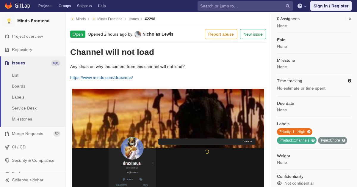Click the New issue button
Viewport: 357px width, 187px height.
coord(253,34)
